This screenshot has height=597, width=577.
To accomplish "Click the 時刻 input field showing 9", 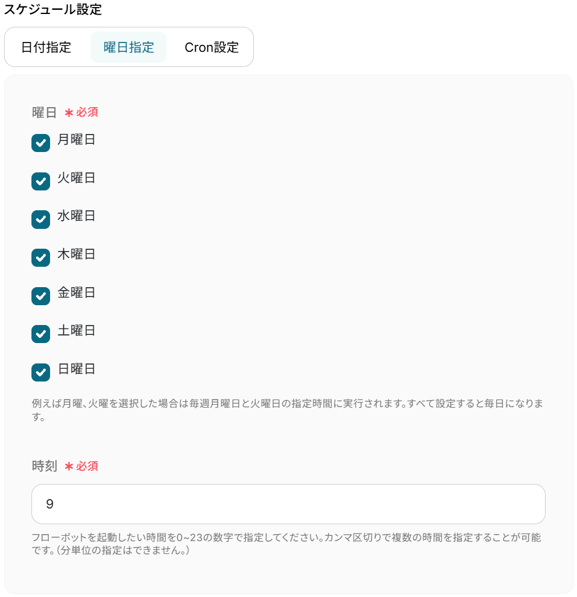I will (x=288, y=504).
